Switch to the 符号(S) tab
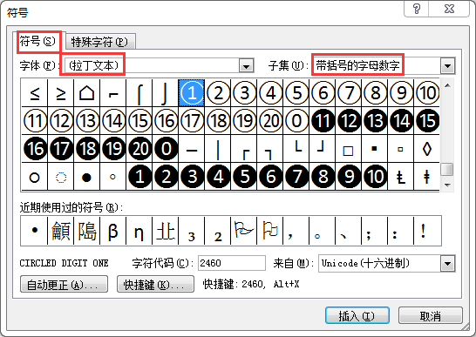 pos(38,41)
